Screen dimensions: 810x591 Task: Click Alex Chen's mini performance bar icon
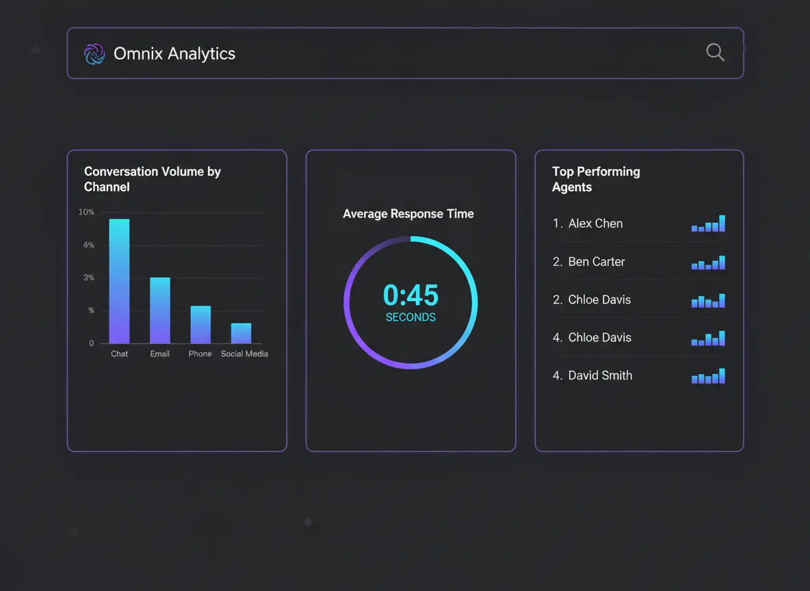point(708,224)
